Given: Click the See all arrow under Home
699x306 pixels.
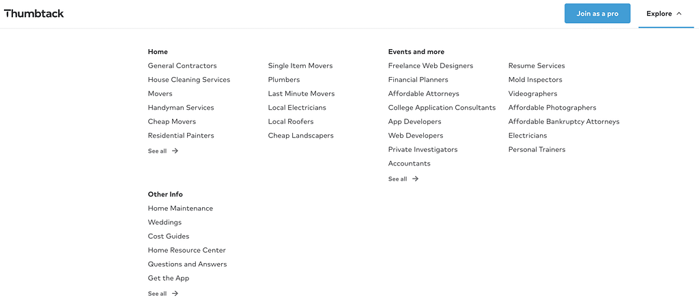Looking at the screenshot, I should (x=175, y=151).
